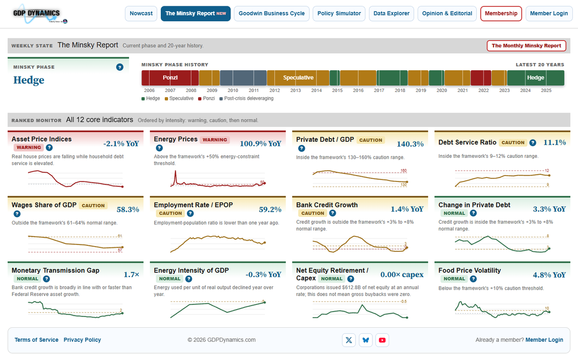This screenshot has height=359, width=578.
Task: Click footer Member Login link
Action: pyautogui.click(x=544, y=340)
